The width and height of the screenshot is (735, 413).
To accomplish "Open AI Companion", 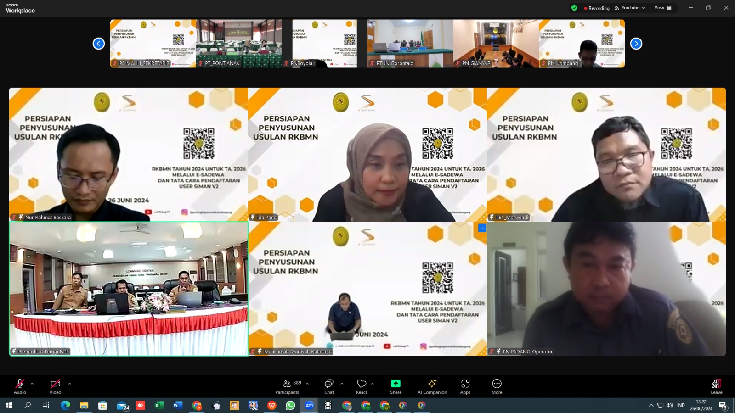I will (432, 386).
